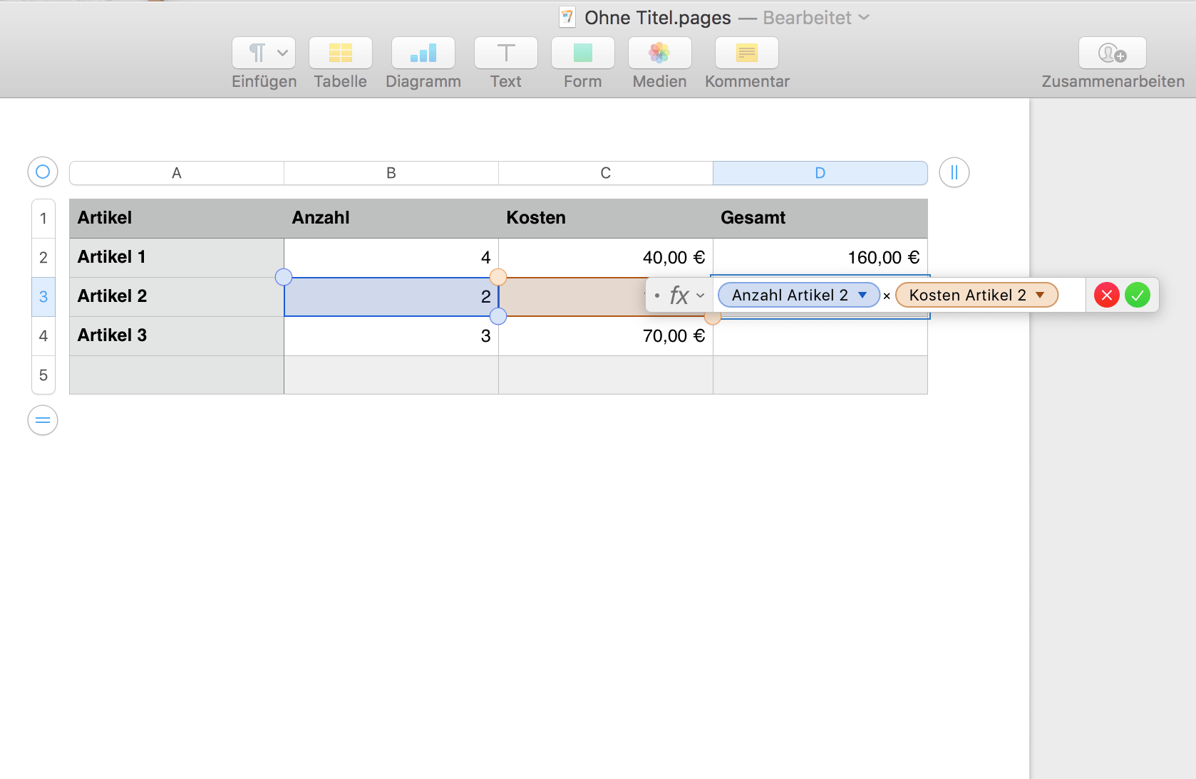This screenshot has width=1196, height=779.
Task: Click the table select-all circle handle
Action: coord(43,172)
